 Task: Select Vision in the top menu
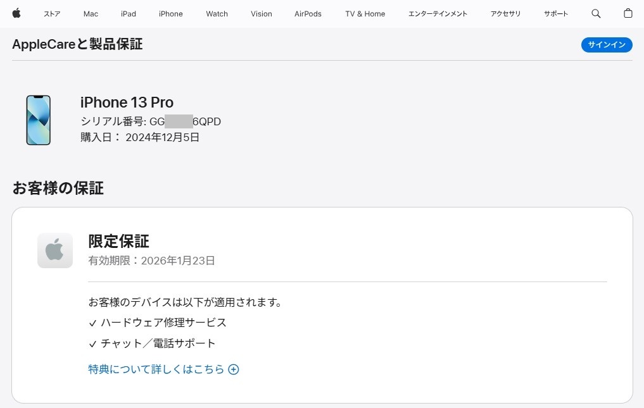click(261, 14)
